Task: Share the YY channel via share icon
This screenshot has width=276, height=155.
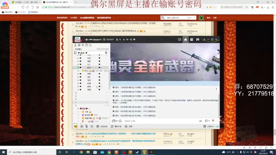Action: pos(131,40)
